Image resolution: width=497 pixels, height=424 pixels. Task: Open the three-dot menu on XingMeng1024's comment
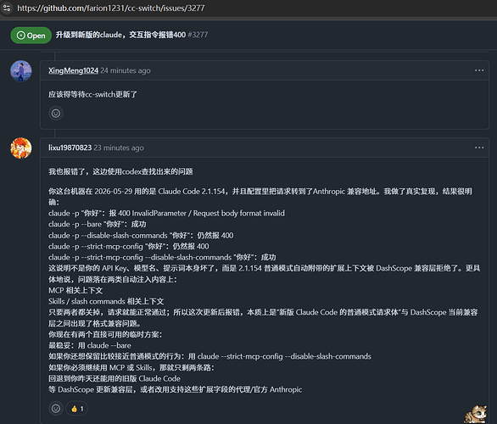point(479,70)
